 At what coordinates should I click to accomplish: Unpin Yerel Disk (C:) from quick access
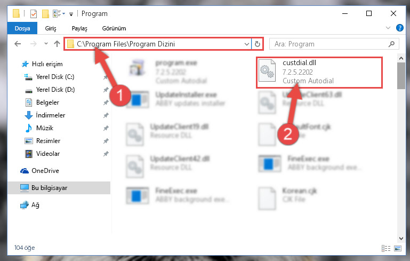[x=106, y=77]
